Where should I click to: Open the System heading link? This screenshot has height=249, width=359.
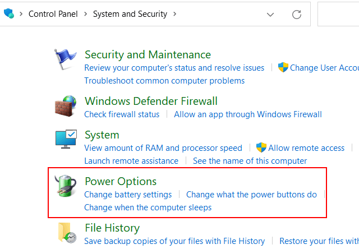coord(102,135)
